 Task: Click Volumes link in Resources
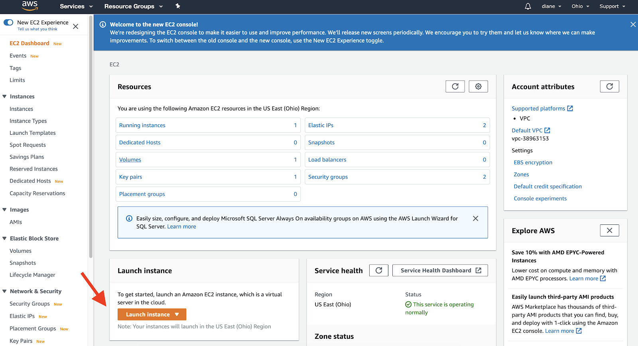pyautogui.click(x=130, y=159)
